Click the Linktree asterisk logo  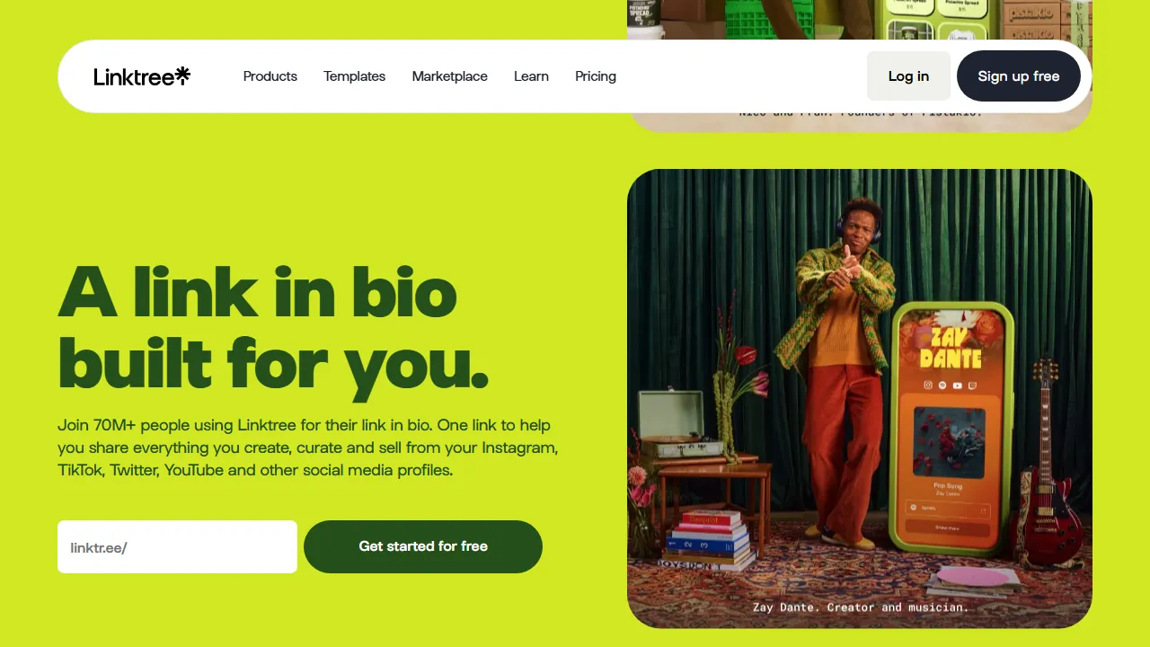tap(182, 75)
